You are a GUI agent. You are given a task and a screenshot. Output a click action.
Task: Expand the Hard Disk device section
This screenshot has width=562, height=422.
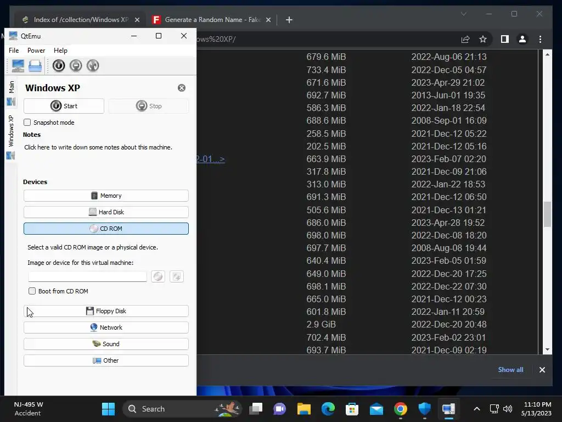tap(106, 212)
